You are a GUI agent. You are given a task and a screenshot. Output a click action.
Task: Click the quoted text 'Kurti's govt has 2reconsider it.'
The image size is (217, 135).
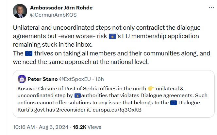[x=54, y=110]
